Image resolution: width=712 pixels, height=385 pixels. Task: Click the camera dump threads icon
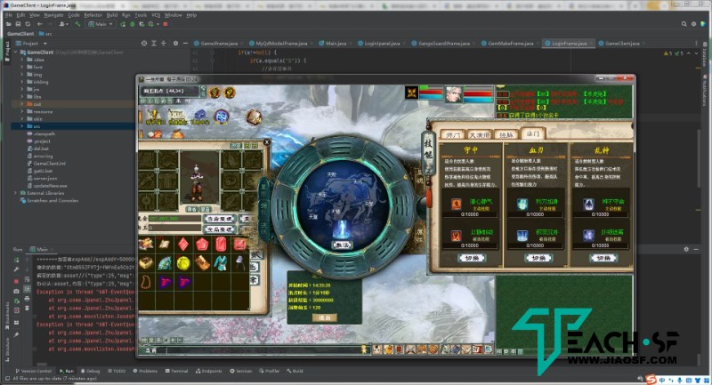[x=16, y=291]
